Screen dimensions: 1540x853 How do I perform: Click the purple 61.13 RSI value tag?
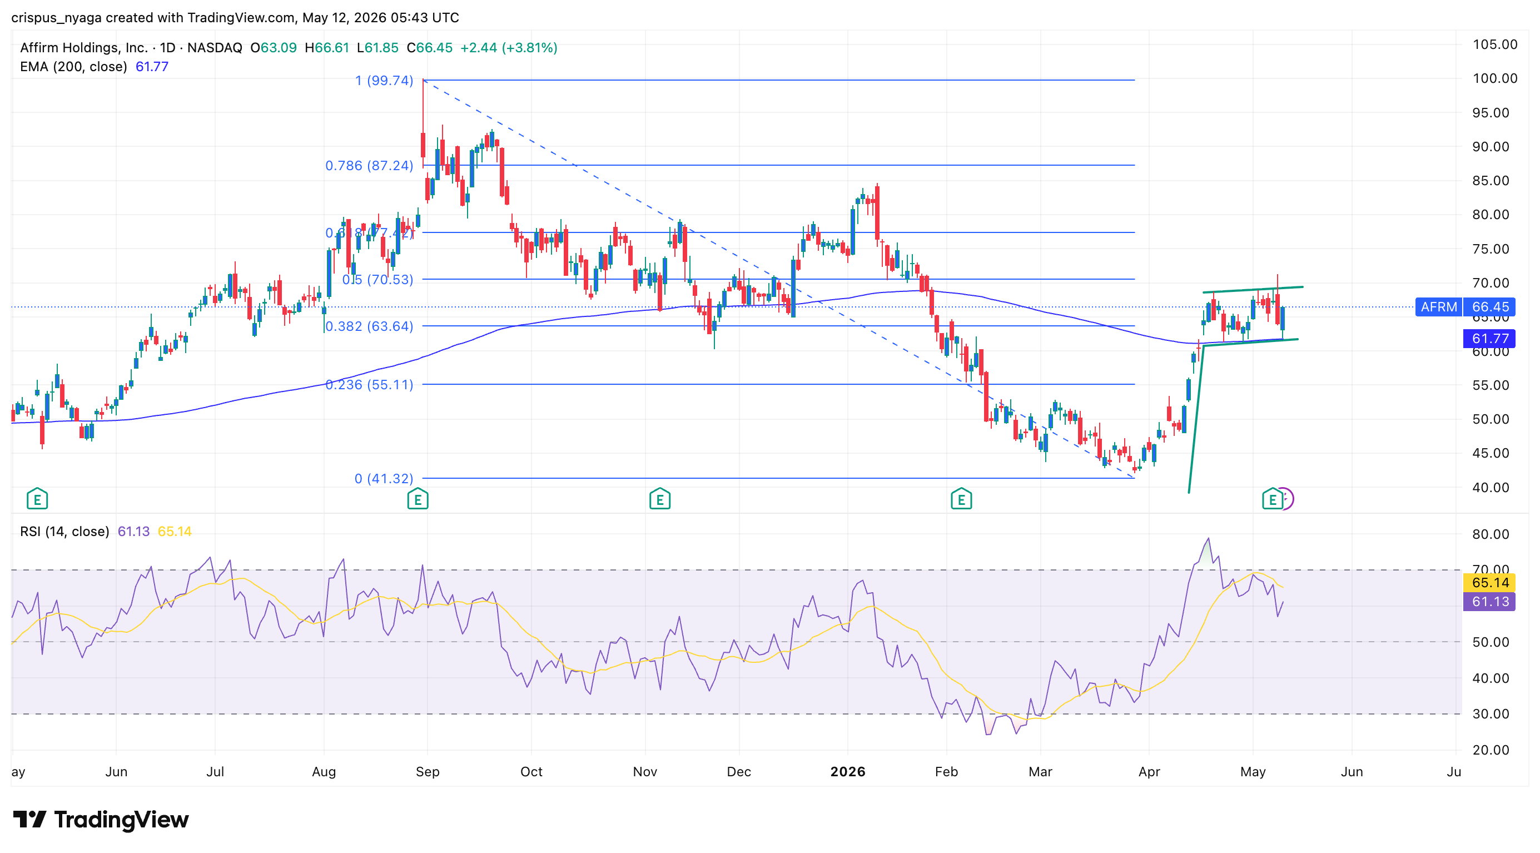coord(1489,601)
